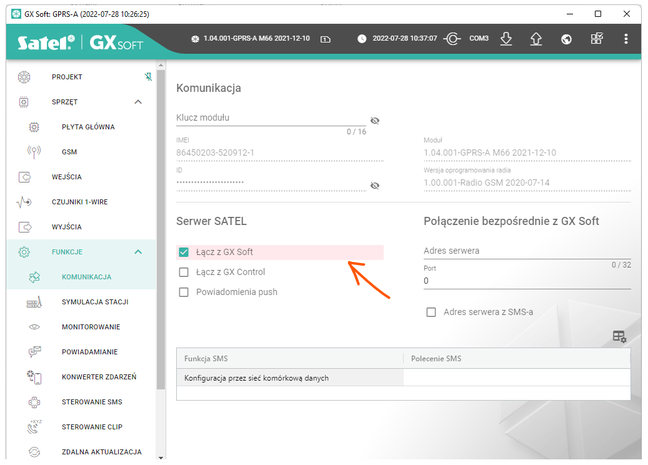Image resolution: width=648 pixels, height=465 pixels.
Task: Tick Adres serwera z SMS-a checkbox
Action: pyautogui.click(x=431, y=312)
